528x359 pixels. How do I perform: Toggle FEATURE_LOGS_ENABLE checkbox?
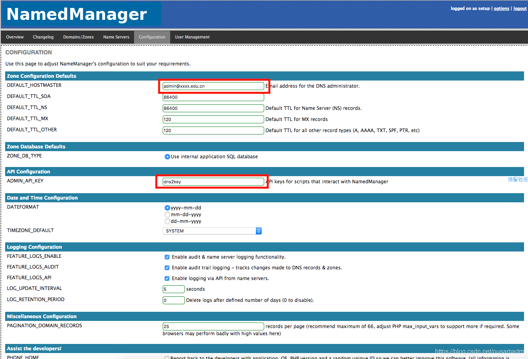point(167,257)
